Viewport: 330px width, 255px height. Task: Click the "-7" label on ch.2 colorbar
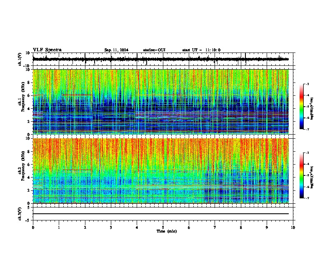point(307,198)
